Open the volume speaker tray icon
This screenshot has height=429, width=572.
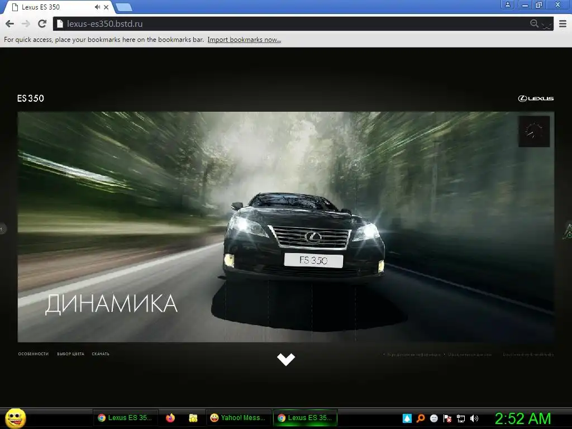[474, 418]
